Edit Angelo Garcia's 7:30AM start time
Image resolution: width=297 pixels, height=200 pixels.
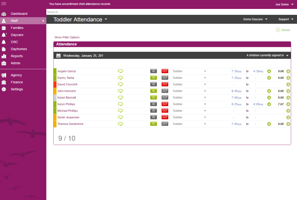click(x=236, y=71)
